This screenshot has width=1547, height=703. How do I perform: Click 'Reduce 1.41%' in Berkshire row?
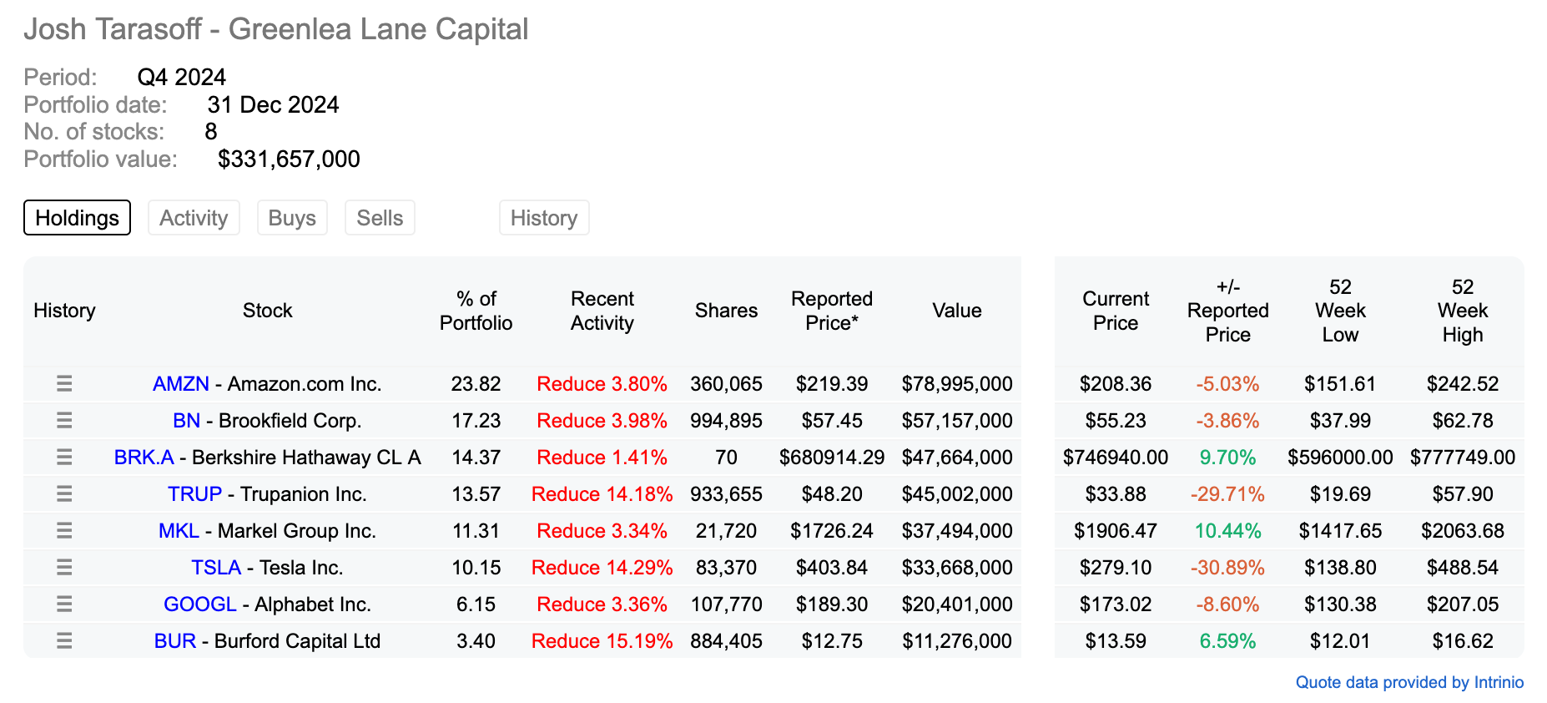[x=602, y=458]
